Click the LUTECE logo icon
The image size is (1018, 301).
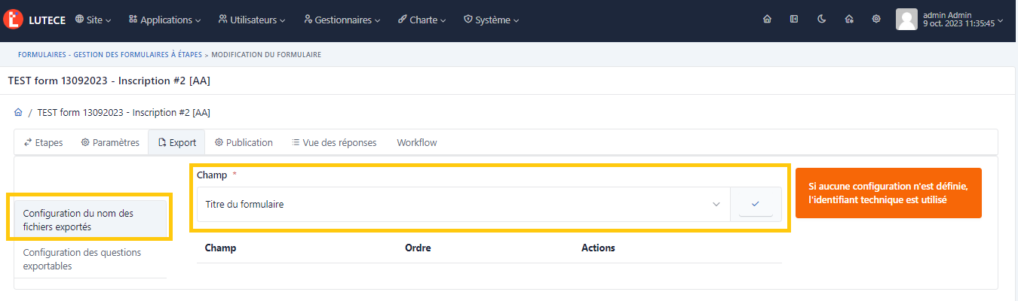tap(13, 20)
